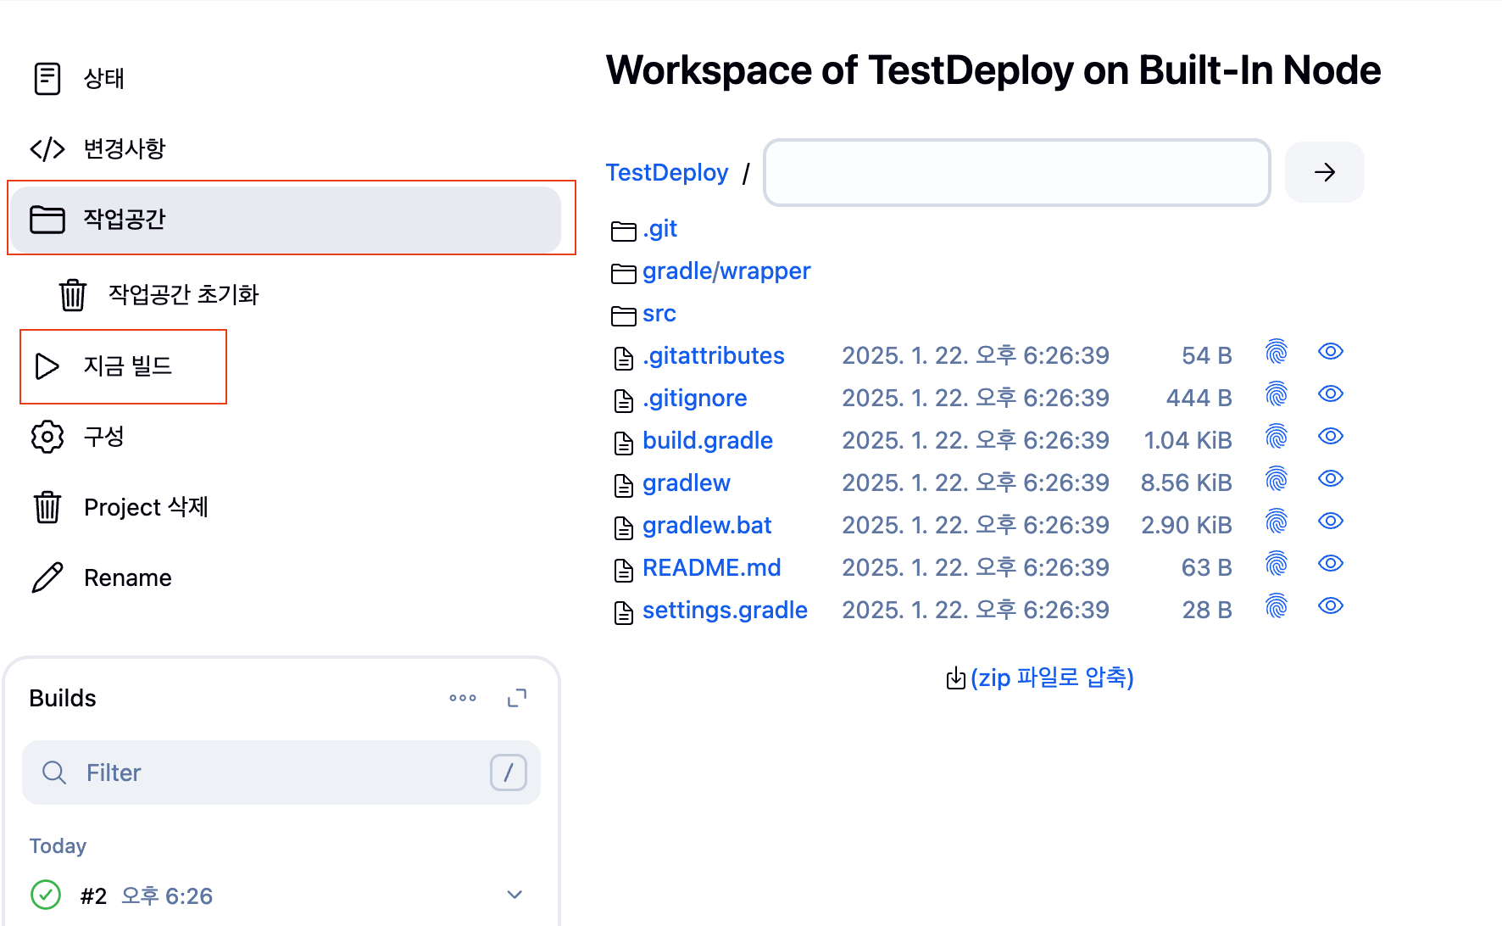View settings.gradle with eye icon
1502x926 pixels.
click(x=1331, y=606)
